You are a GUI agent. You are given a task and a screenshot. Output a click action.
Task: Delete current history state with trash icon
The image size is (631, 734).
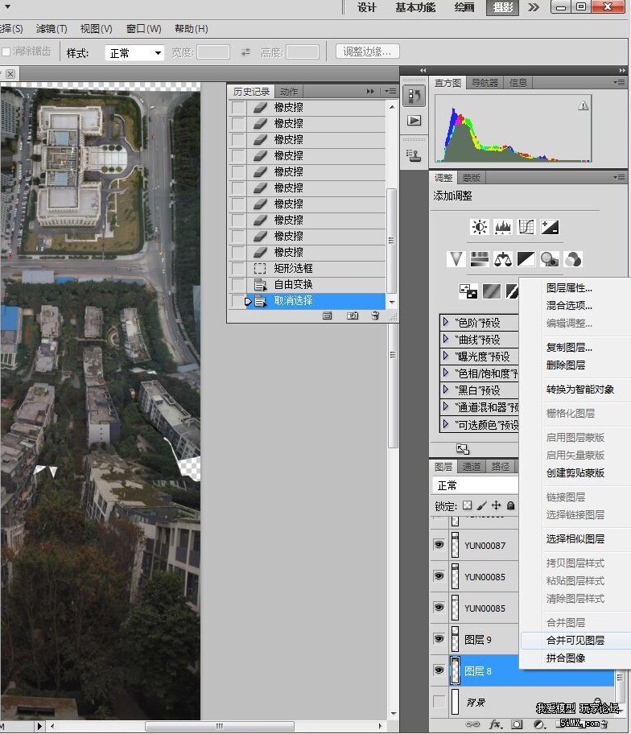(375, 316)
